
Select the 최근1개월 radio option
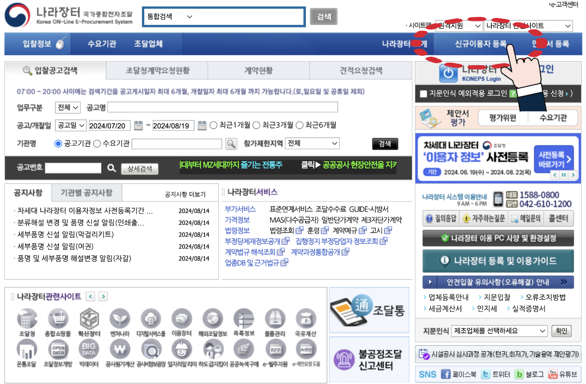pyautogui.click(x=213, y=125)
